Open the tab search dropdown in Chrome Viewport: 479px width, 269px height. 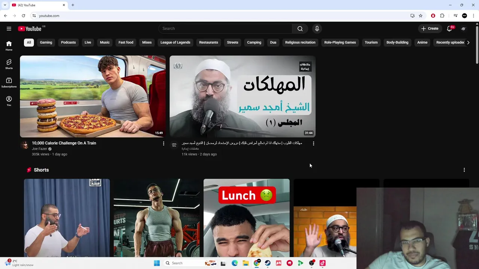pos(4,5)
